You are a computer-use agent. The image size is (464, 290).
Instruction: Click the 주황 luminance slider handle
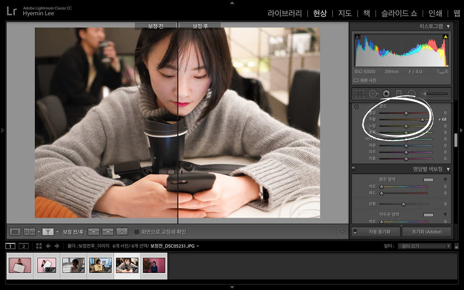pyautogui.click(x=422, y=120)
